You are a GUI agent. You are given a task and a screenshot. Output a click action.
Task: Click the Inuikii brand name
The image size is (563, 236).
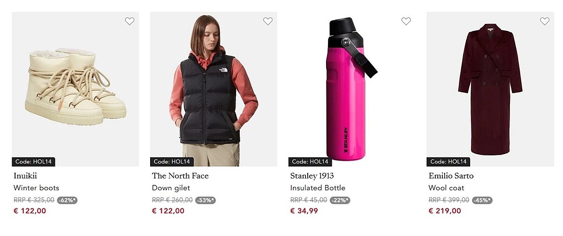pos(25,176)
